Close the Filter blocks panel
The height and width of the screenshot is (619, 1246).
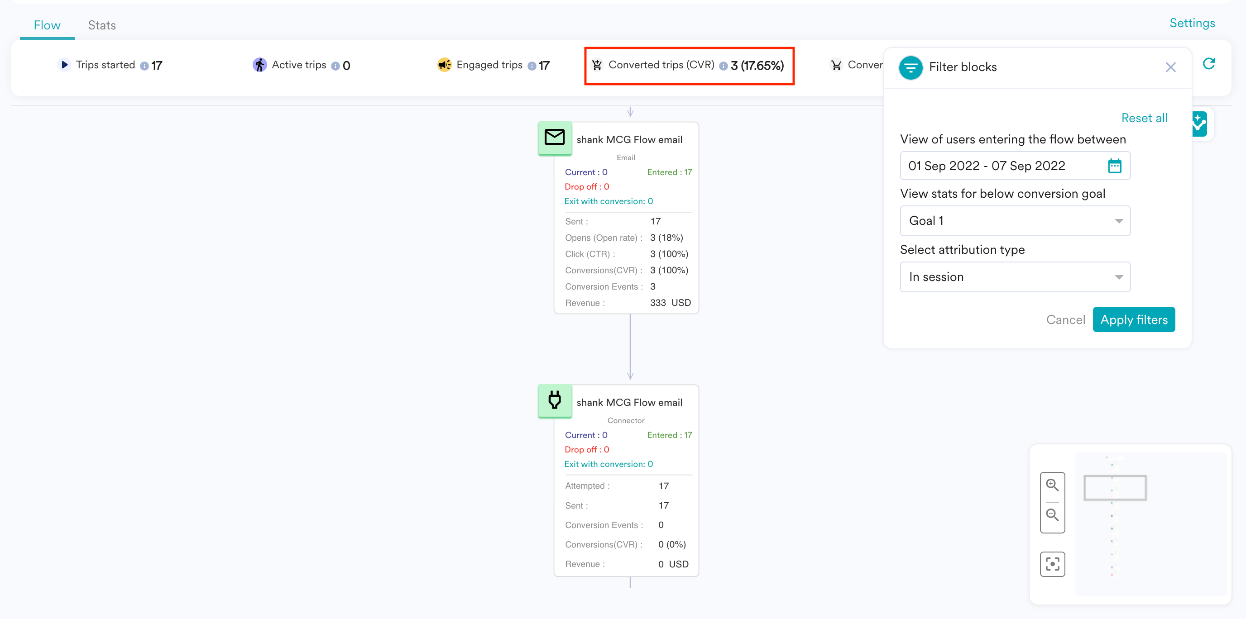pyautogui.click(x=1170, y=67)
